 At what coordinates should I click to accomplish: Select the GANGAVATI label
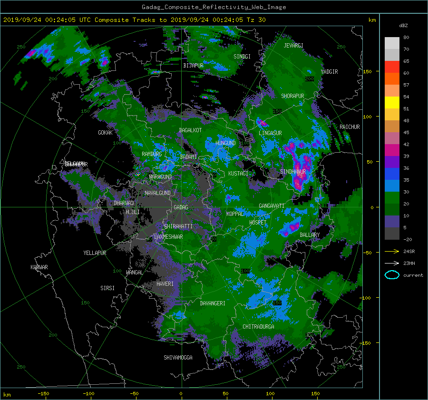272,206
